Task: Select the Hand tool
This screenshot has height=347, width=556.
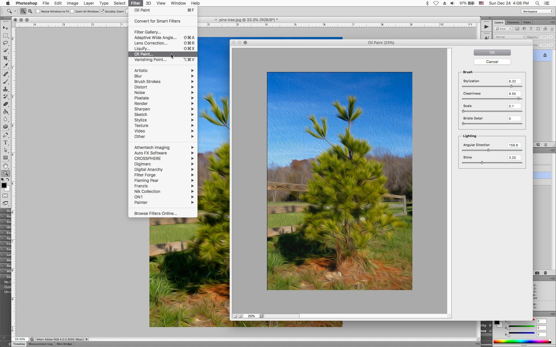Action: [x=6, y=166]
